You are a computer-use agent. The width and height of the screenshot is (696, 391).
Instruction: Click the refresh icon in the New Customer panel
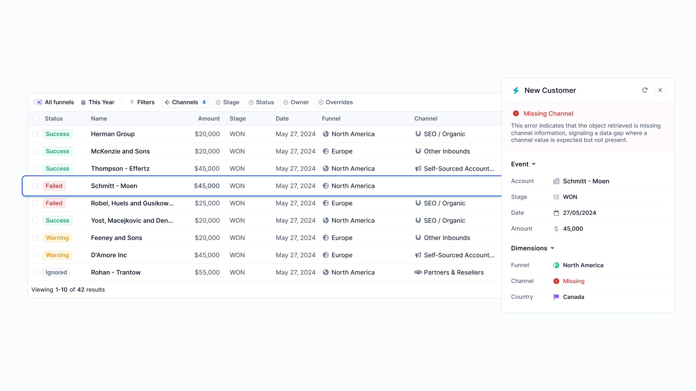point(645,90)
